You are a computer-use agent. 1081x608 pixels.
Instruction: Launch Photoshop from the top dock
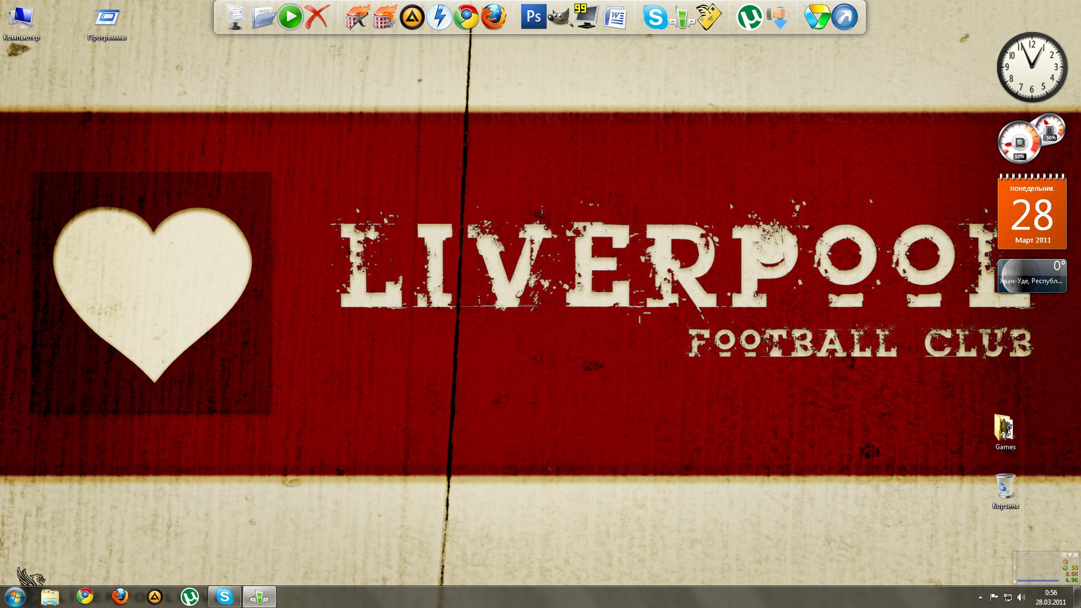tap(533, 17)
